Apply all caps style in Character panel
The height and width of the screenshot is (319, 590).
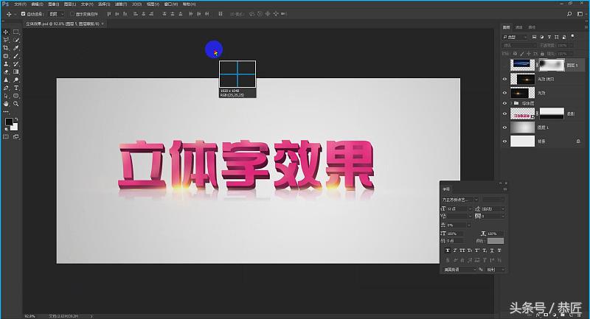pyautogui.click(x=462, y=250)
